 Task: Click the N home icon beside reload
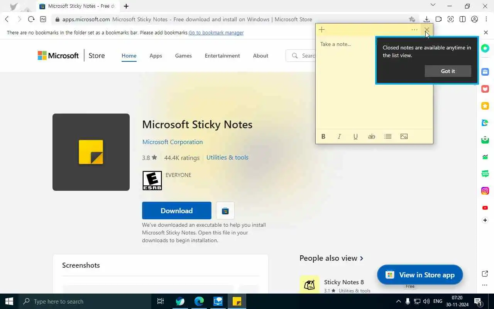tap(43, 19)
